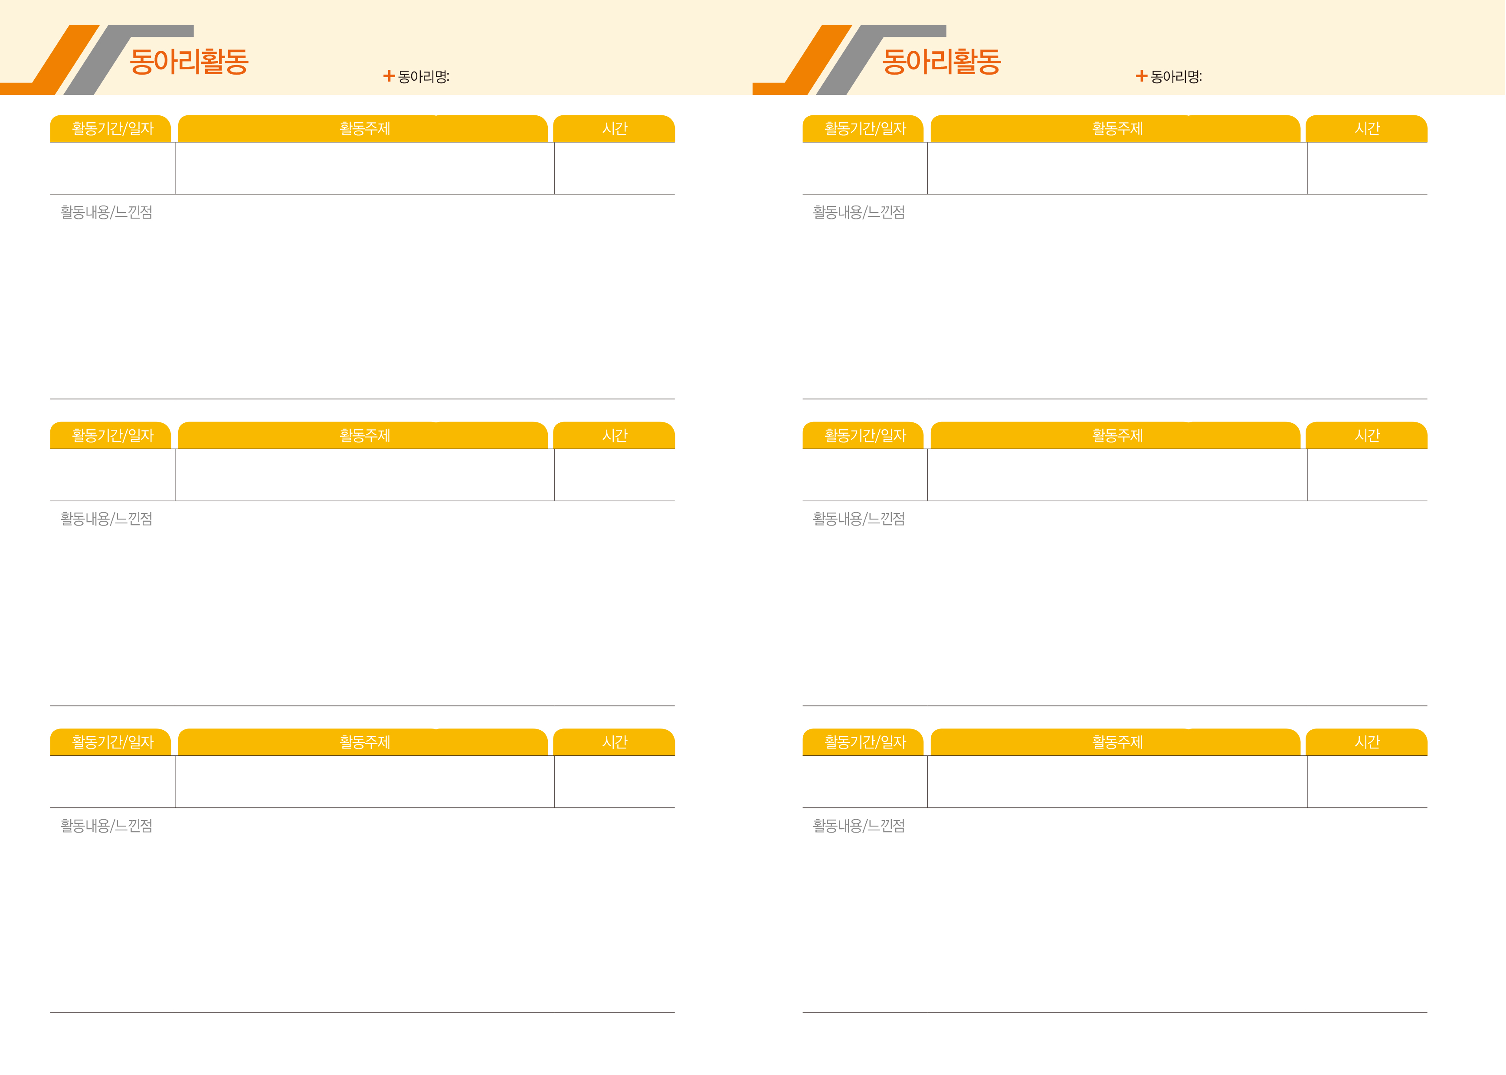The height and width of the screenshot is (1075, 1506).
Task: Click the middle 활동내용/느낀점 label on right page
Action: pos(858,519)
